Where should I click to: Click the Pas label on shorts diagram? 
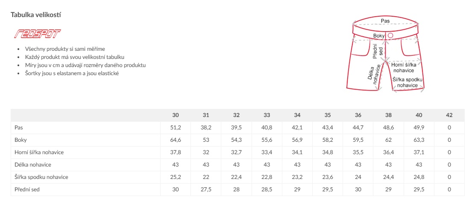(385, 21)
